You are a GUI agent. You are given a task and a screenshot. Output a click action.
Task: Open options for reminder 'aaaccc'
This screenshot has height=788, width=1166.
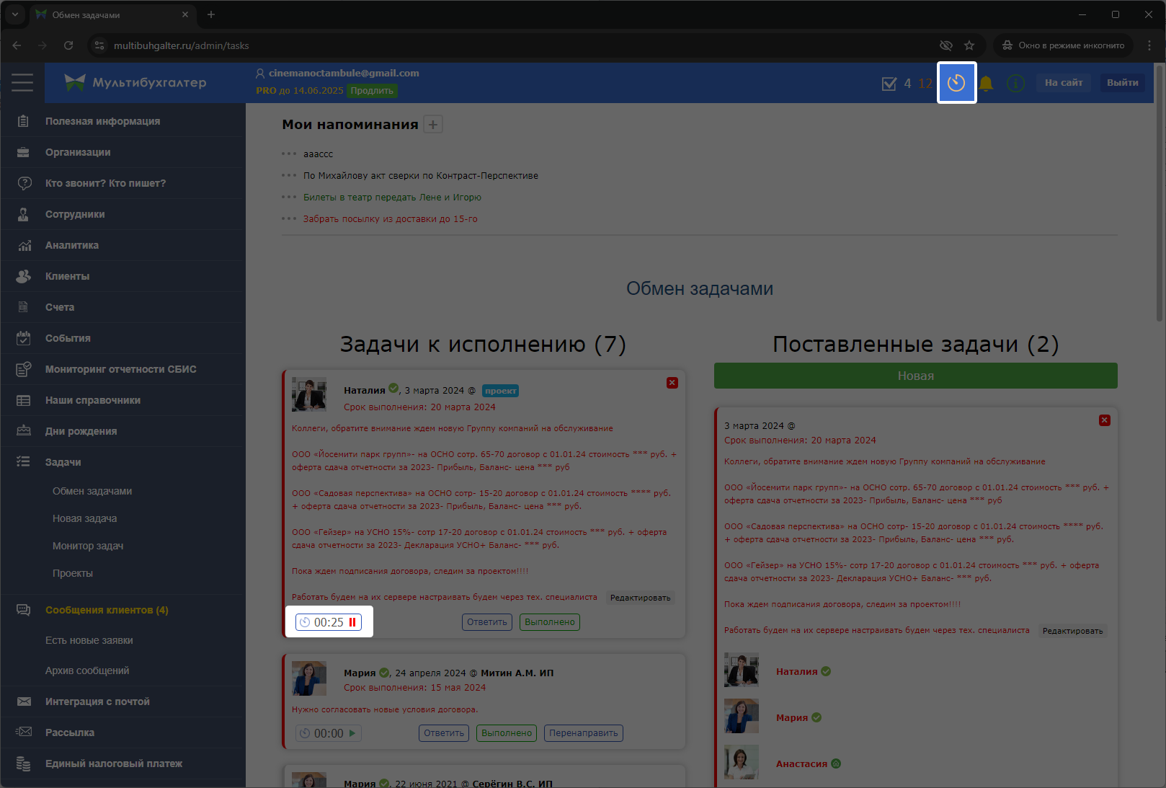289,154
